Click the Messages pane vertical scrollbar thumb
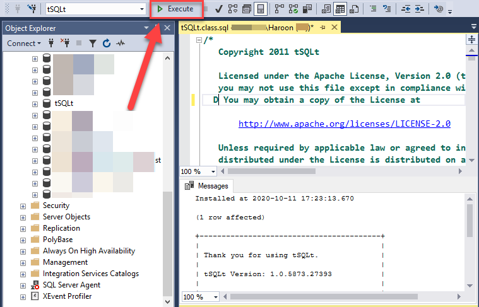This screenshot has height=307, width=479. point(470,221)
